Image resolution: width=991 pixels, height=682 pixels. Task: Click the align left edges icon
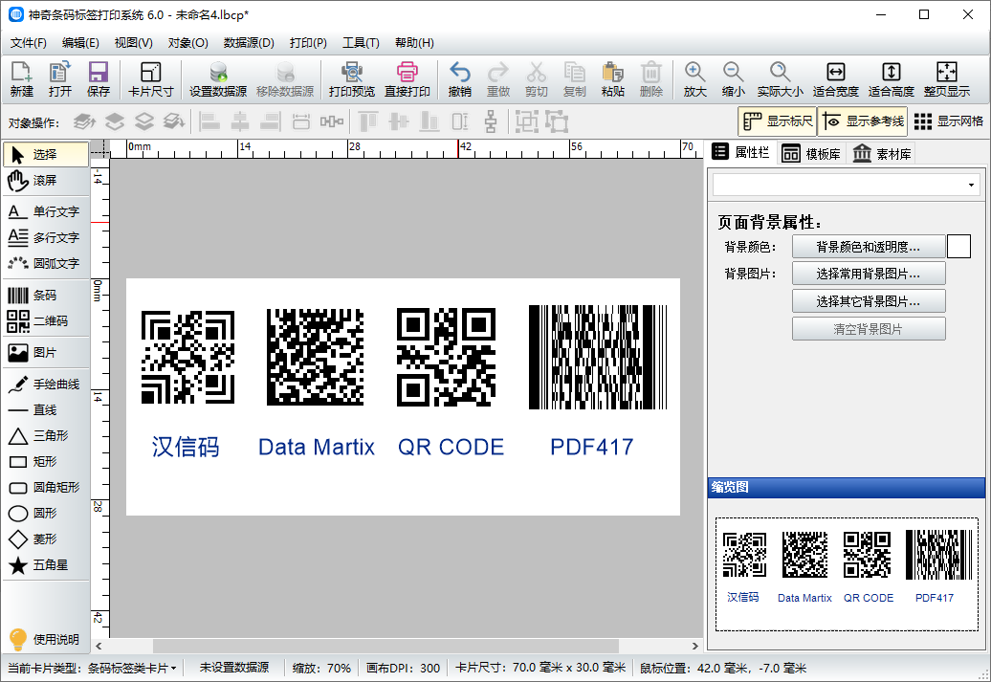coord(209,121)
